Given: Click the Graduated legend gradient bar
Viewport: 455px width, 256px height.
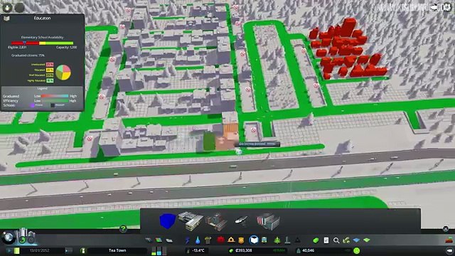Looking at the screenshot, I should [x=54, y=96].
